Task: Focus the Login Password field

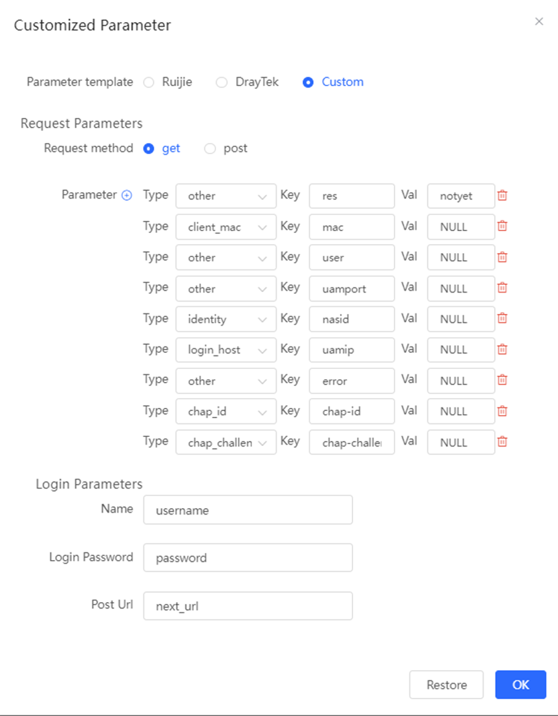Action: pyautogui.click(x=248, y=557)
